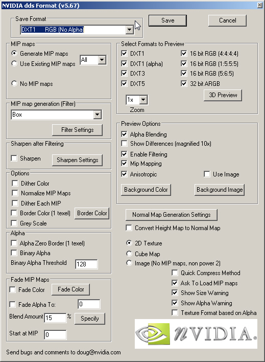
Task: Click the Cancel button
Action: pos(227,20)
